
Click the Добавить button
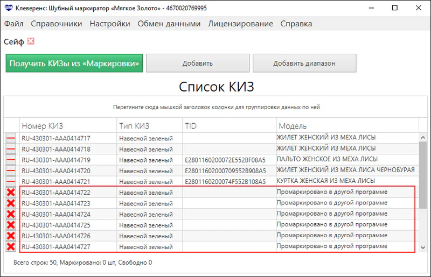(197, 63)
